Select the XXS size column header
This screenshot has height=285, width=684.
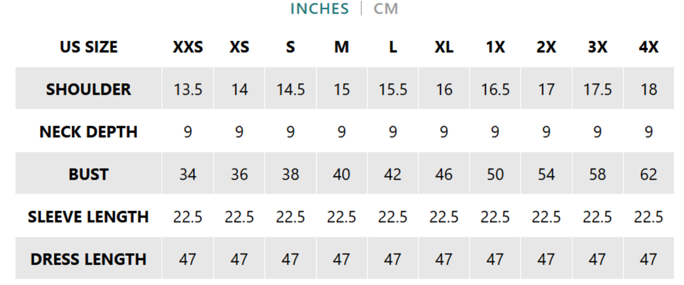(x=188, y=47)
